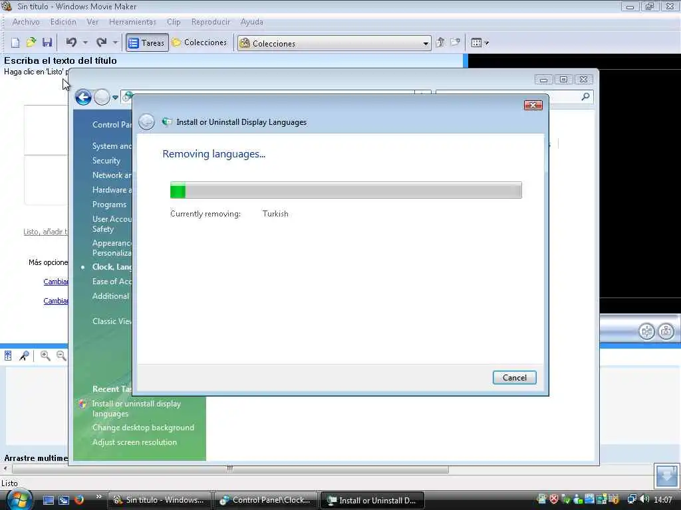
Task: Zoom in the timeline
Action: point(45,356)
